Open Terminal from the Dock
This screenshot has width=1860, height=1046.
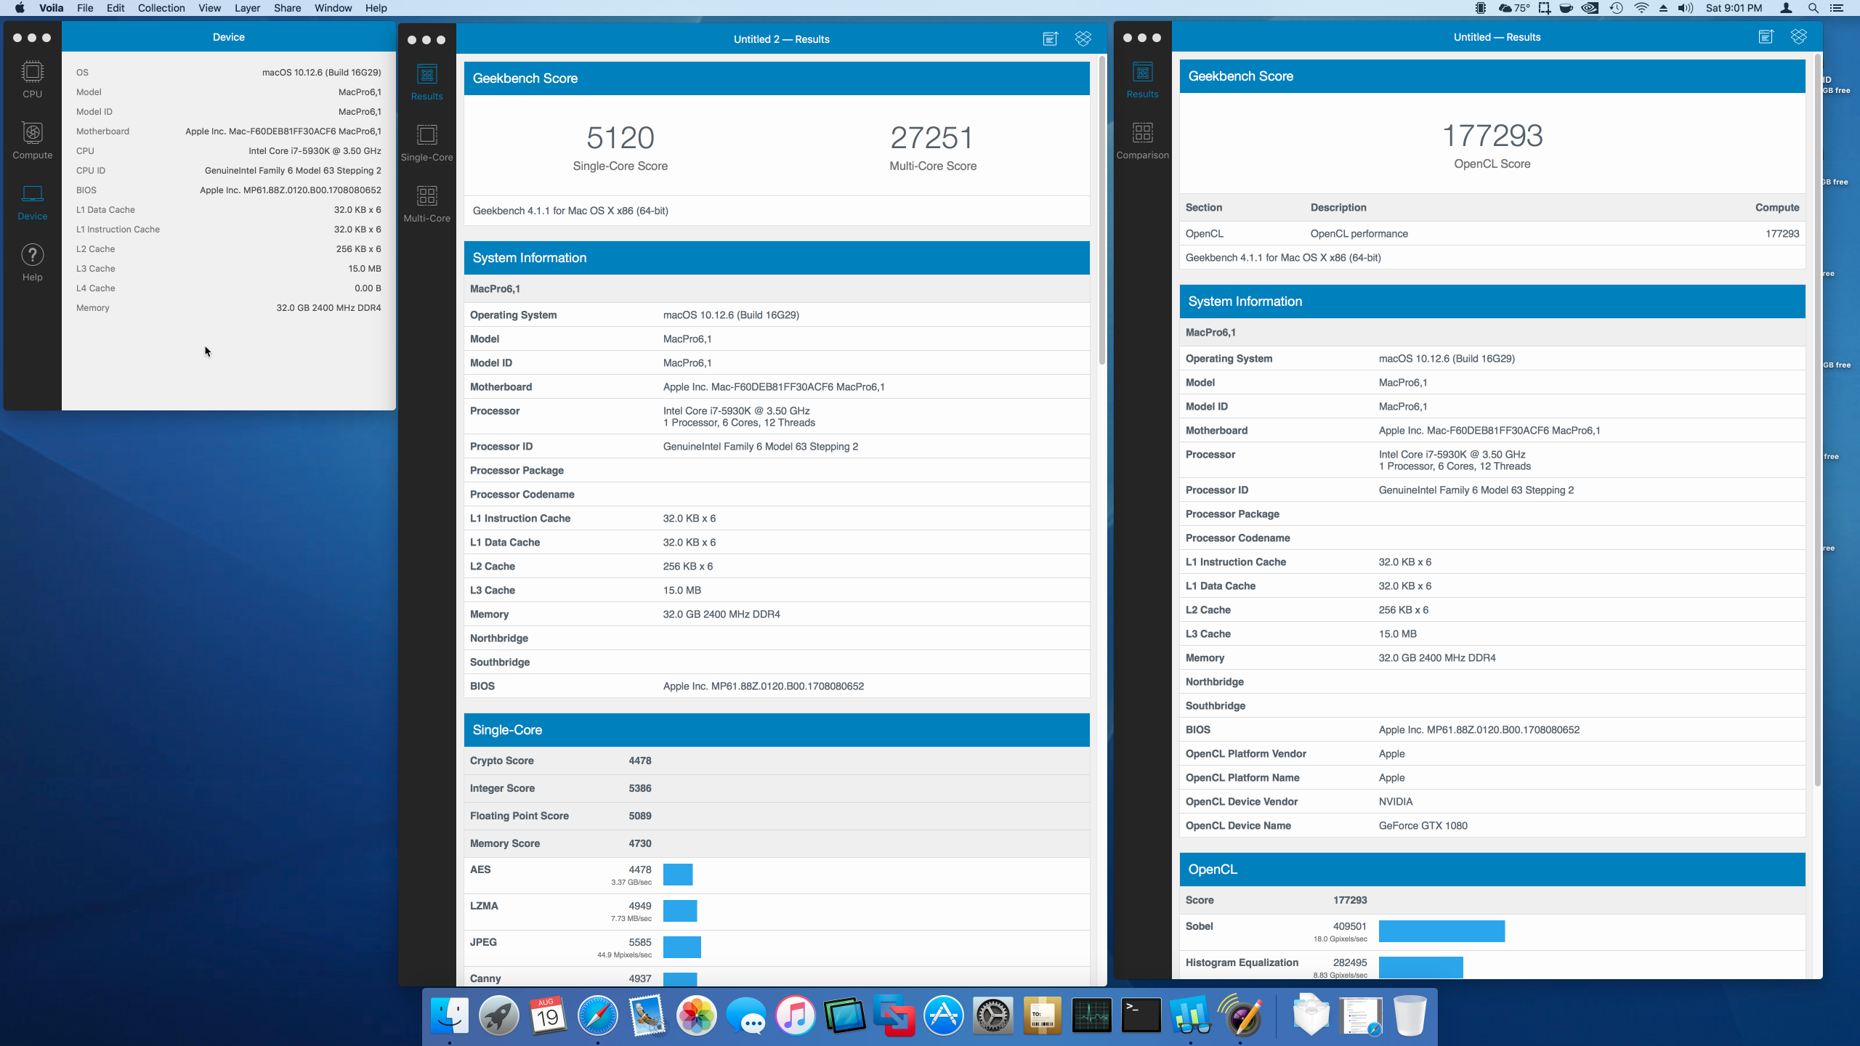[x=1141, y=1015]
